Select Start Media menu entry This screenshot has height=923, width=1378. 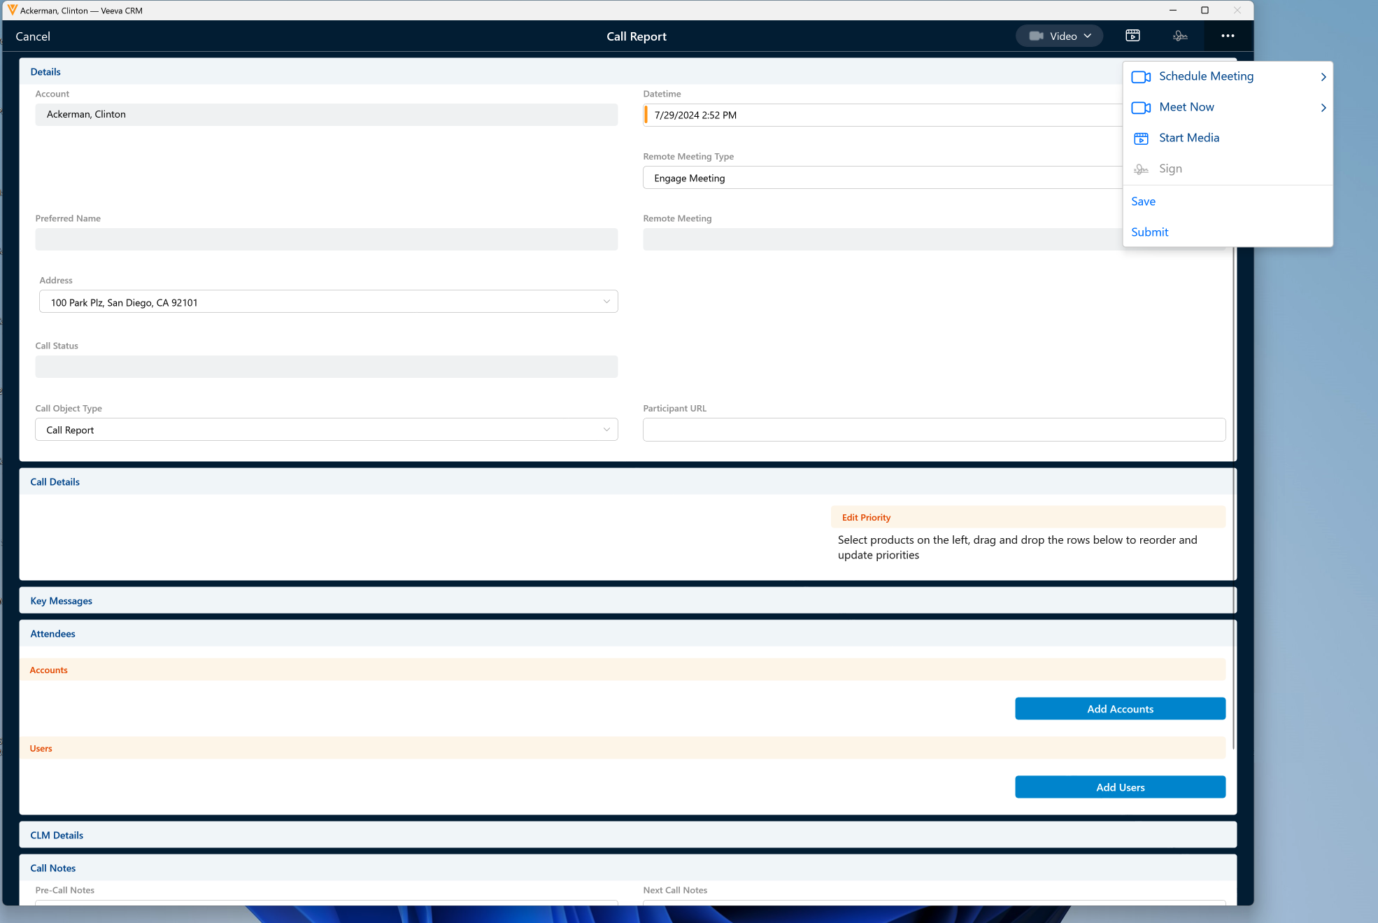(x=1188, y=138)
